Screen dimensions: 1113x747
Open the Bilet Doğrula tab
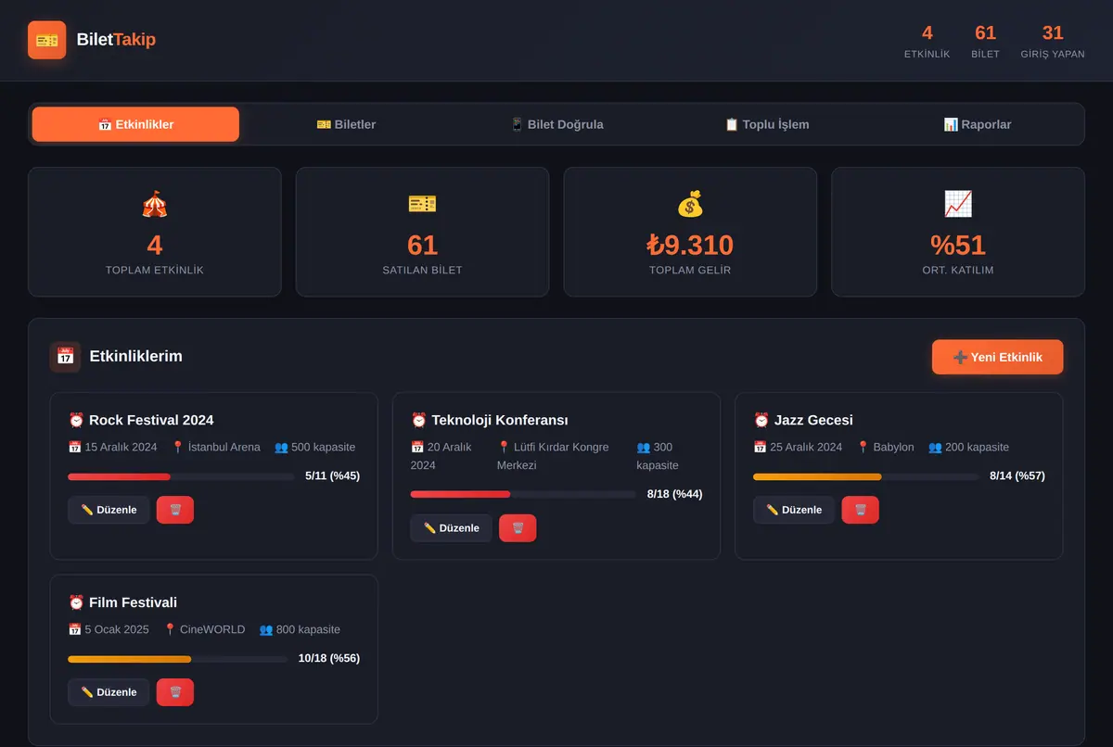(x=556, y=124)
